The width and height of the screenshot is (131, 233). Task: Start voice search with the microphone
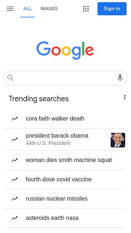(120, 78)
